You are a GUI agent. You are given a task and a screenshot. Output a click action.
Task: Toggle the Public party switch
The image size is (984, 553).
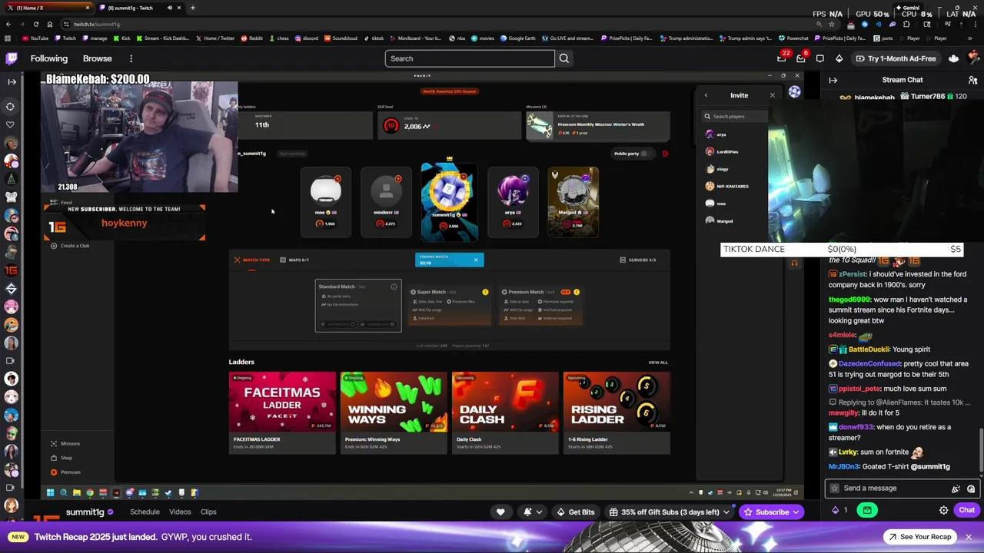[644, 154]
